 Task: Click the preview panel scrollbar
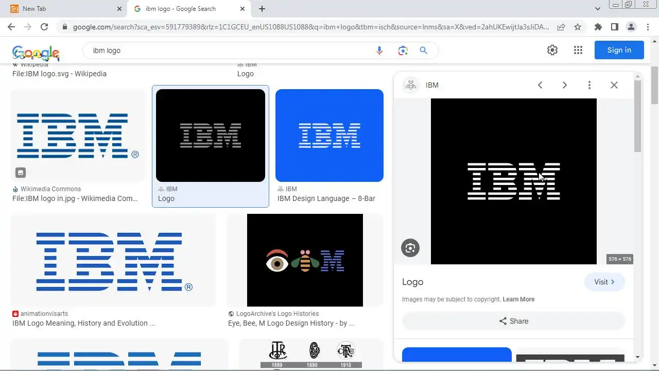[637, 116]
